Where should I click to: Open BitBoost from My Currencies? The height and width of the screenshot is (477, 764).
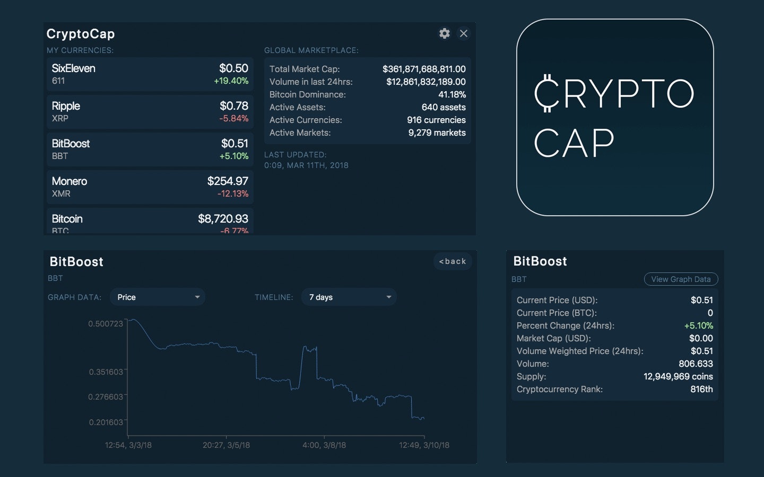click(x=150, y=149)
